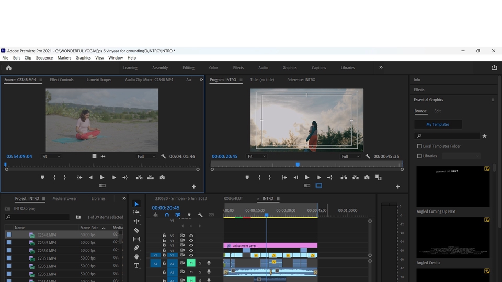The width and height of the screenshot is (502, 282).
Task: Mark In point in Source monitor
Action: click(54, 177)
